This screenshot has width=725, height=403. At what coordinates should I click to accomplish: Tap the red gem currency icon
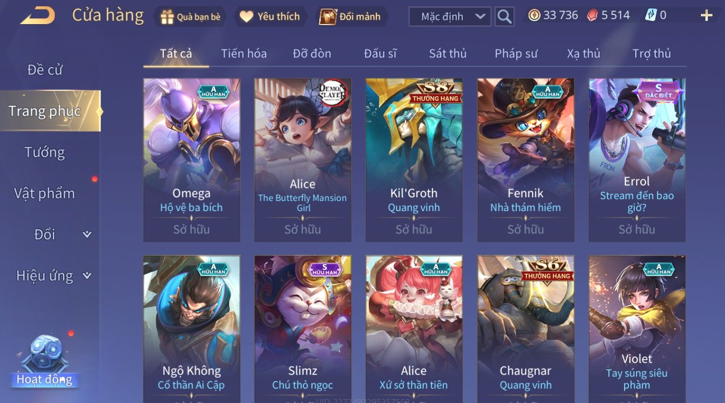pos(592,15)
